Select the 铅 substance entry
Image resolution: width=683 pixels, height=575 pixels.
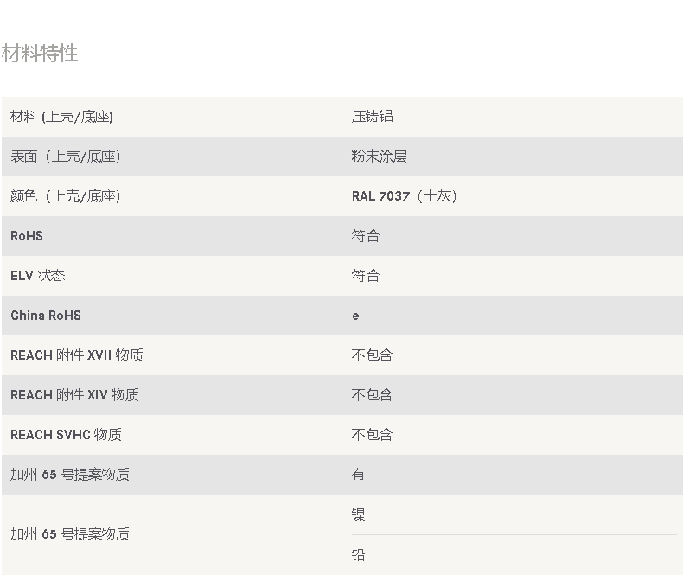click(x=358, y=555)
